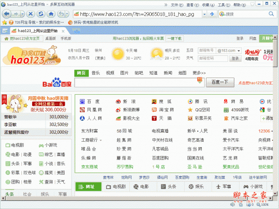Viewport: 279px width, 209px height.
Task: Open the 人人网 icon link
Action: 82,118
